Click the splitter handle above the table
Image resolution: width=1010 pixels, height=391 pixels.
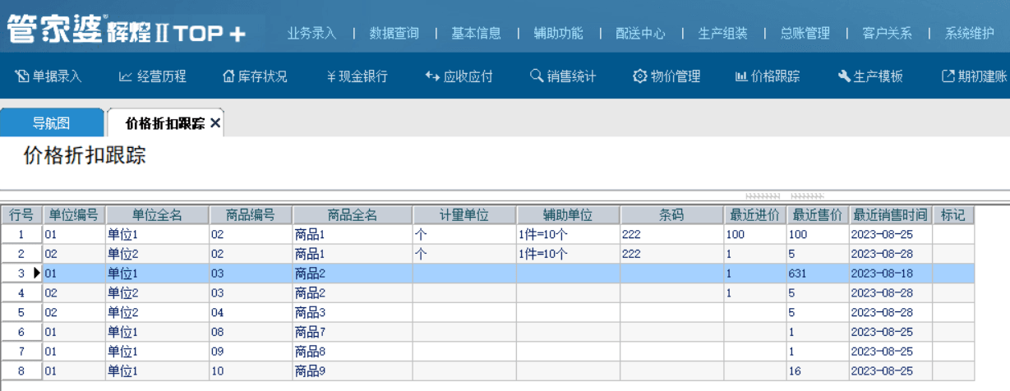784,197
